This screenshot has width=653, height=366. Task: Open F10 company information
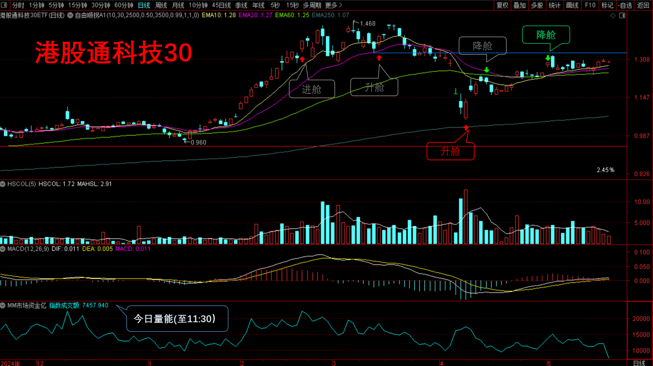pos(590,5)
